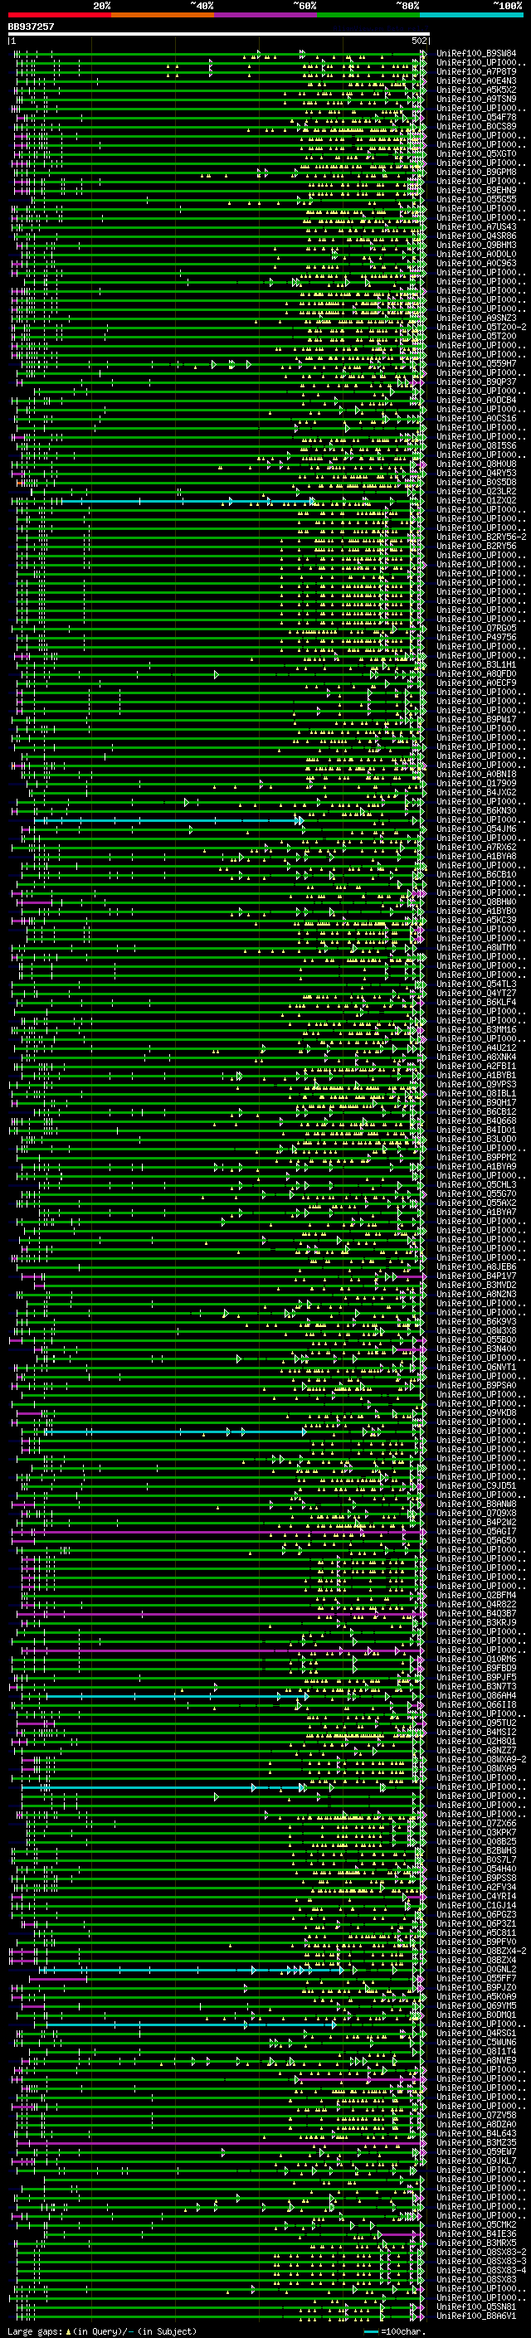Screen dimensions: 531x2338
Task: Click UniRef100_Q9BHM3 label
Action: pyautogui.click(x=476, y=245)
